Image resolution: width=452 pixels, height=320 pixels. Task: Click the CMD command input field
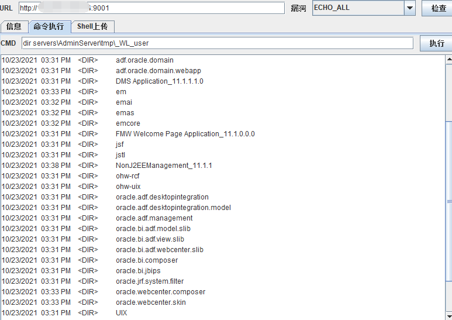tap(218, 43)
